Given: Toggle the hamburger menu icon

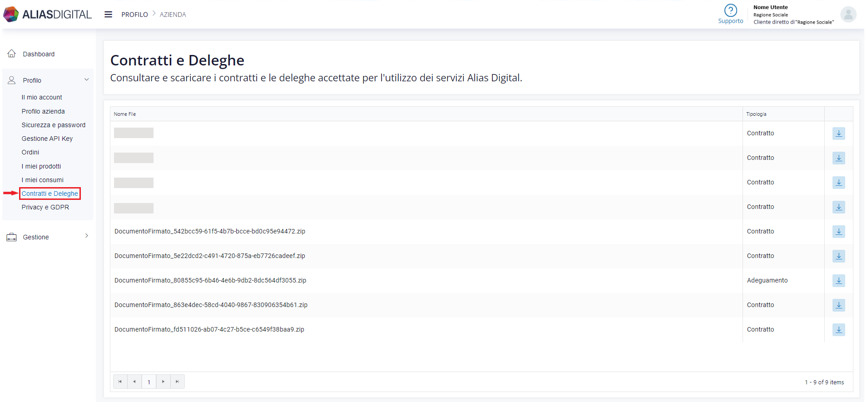Looking at the screenshot, I should [x=108, y=15].
